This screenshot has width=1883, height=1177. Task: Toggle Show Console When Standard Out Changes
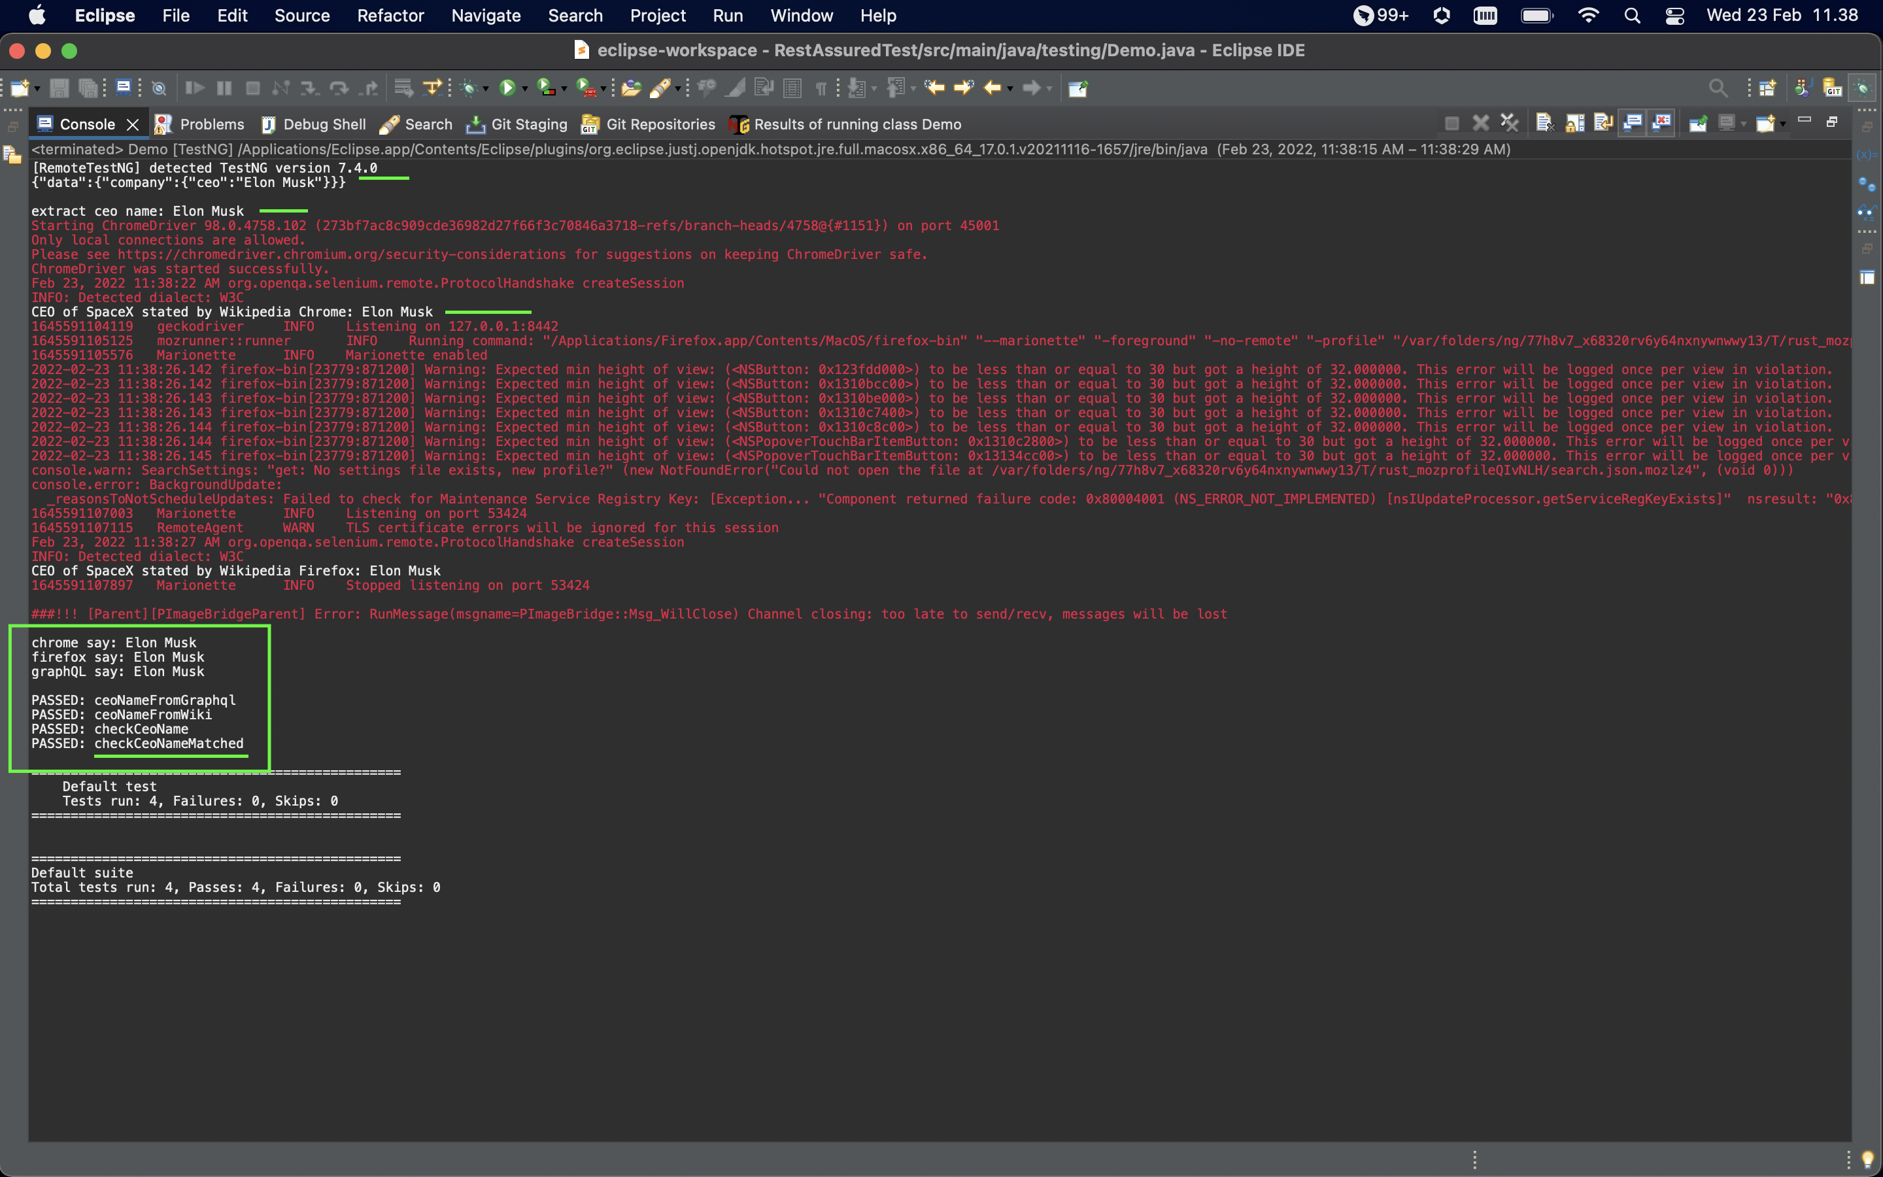coord(1633,123)
